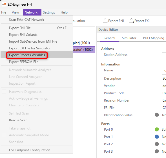Screen dimensions: 166x158
Task: Click the Export EXI toolbar button
Action: pyautogui.click(x=139, y=21)
